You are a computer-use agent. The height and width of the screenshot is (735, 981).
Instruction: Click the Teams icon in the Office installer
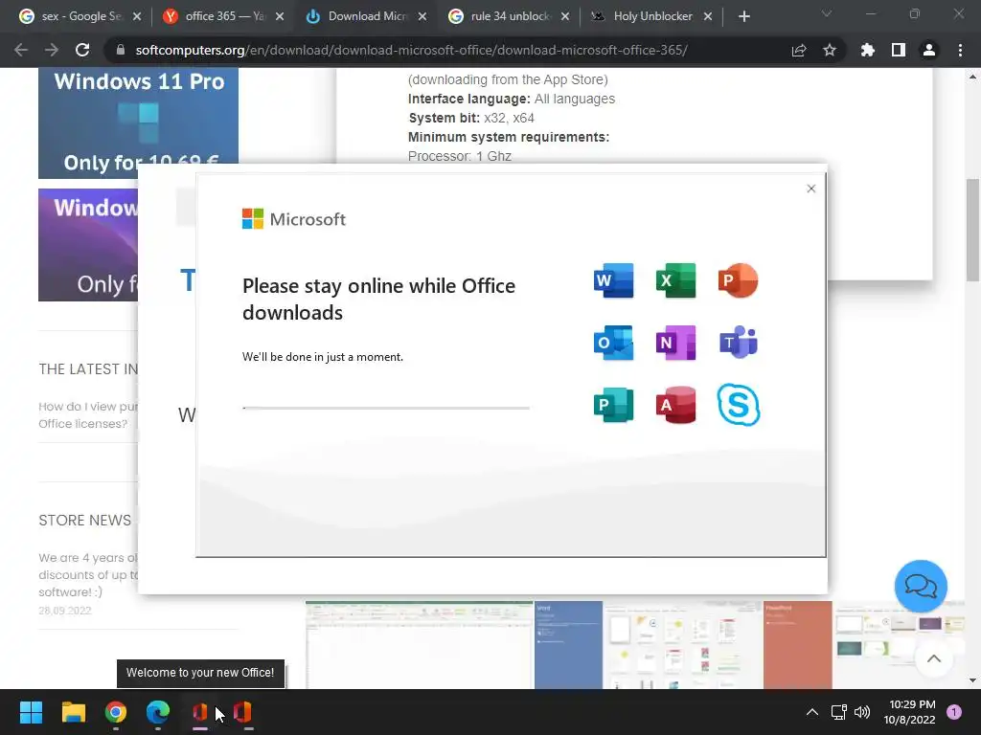pos(739,343)
